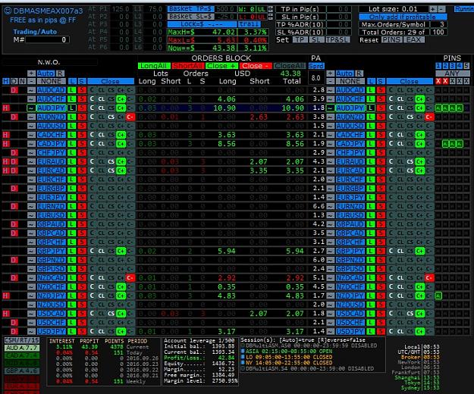Click the TP&SL set button
Viewport: 474px width, 394px height.
337,39
